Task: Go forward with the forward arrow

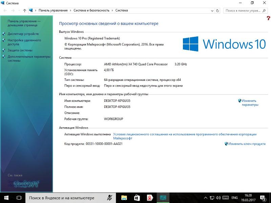Action: (x=13, y=10)
